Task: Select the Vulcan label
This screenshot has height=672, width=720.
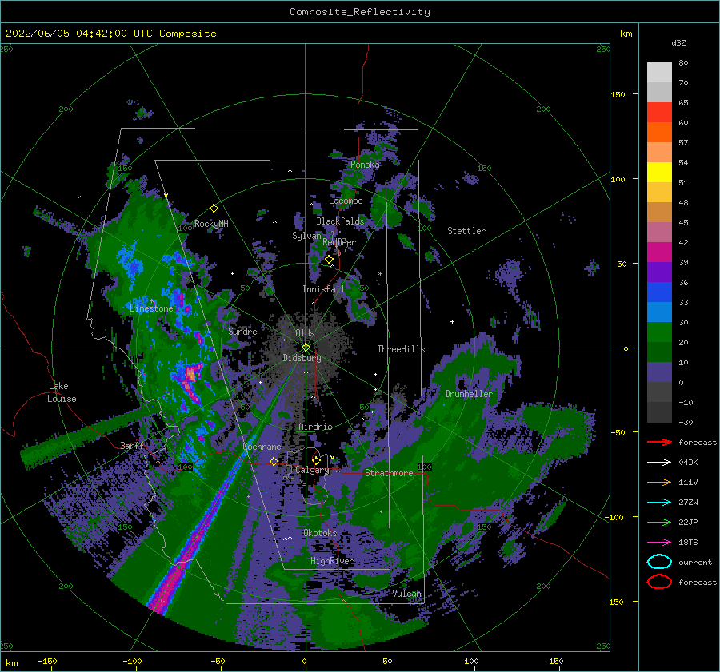Action: (x=407, y=594)
